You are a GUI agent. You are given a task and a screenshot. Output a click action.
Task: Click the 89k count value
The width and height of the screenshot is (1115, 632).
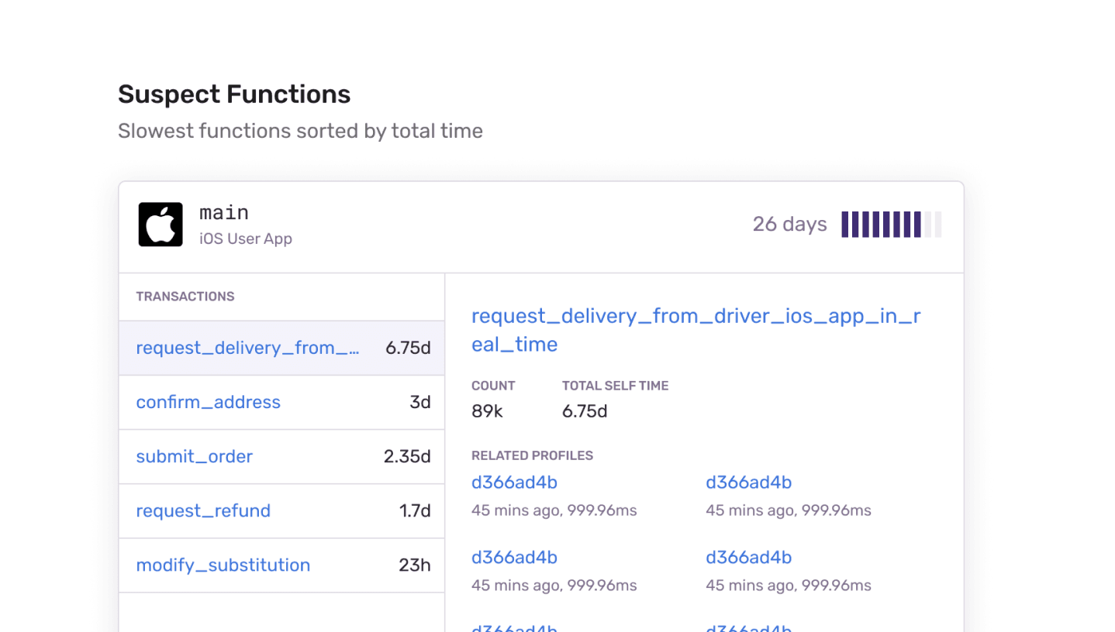coord(487,410)
